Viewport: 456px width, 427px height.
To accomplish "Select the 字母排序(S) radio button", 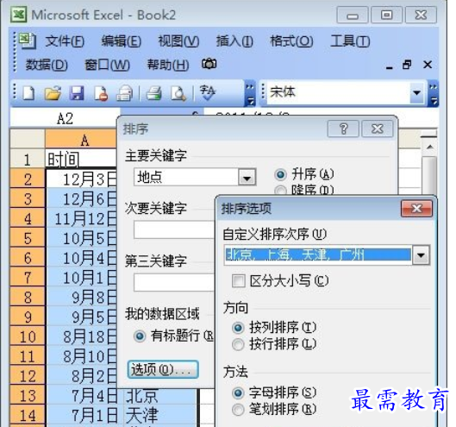I will pos(238,393).
